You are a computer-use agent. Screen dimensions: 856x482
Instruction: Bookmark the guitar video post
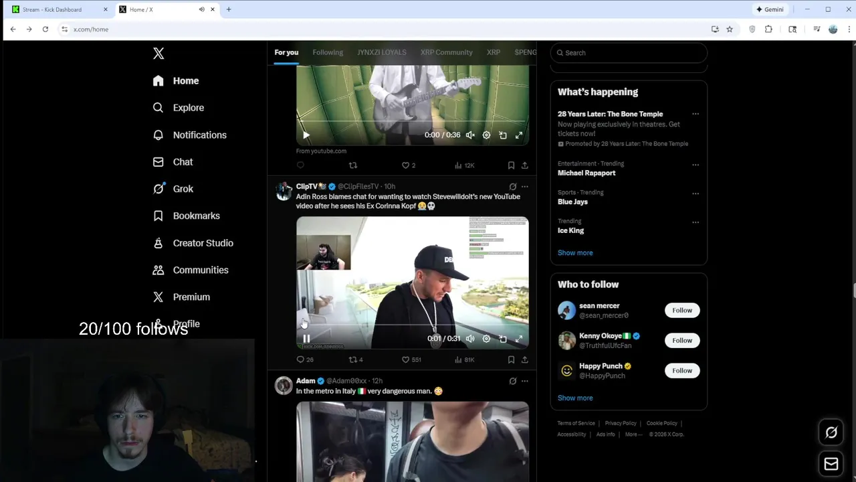pos(511,165)
